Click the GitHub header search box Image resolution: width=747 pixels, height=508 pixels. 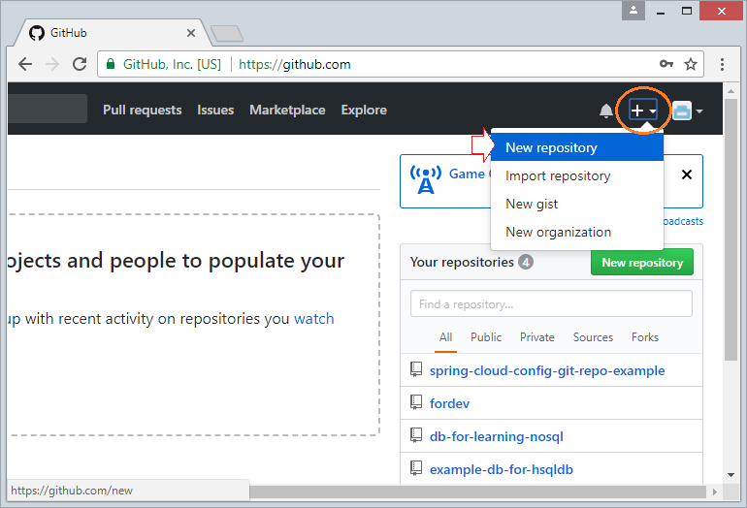click(x=48, y=109)
